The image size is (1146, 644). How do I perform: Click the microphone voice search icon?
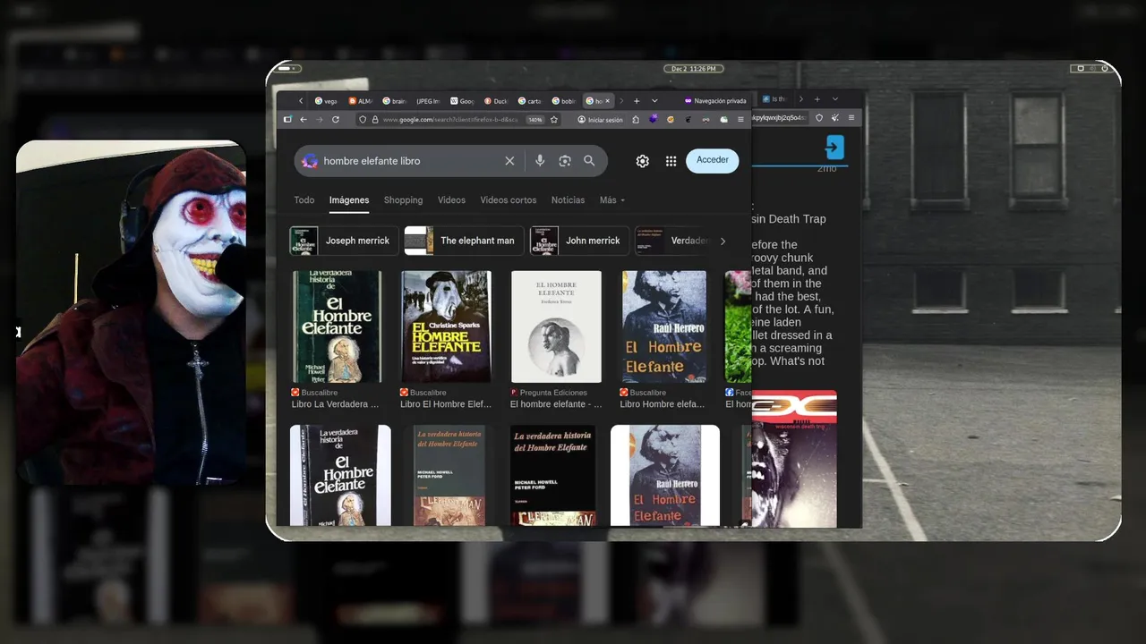pyautogui.click(x=540, y=161)
